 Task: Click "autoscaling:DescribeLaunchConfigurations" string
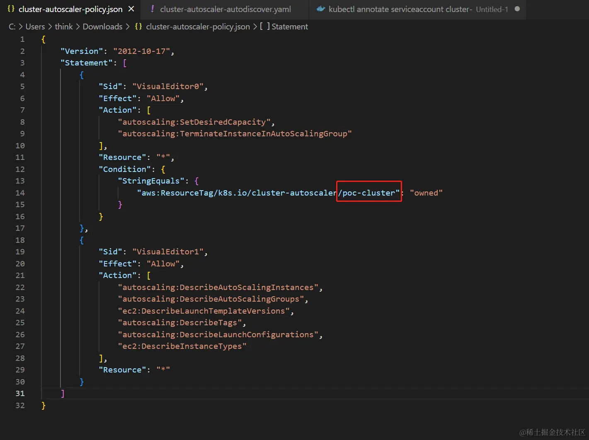(218, 335)
